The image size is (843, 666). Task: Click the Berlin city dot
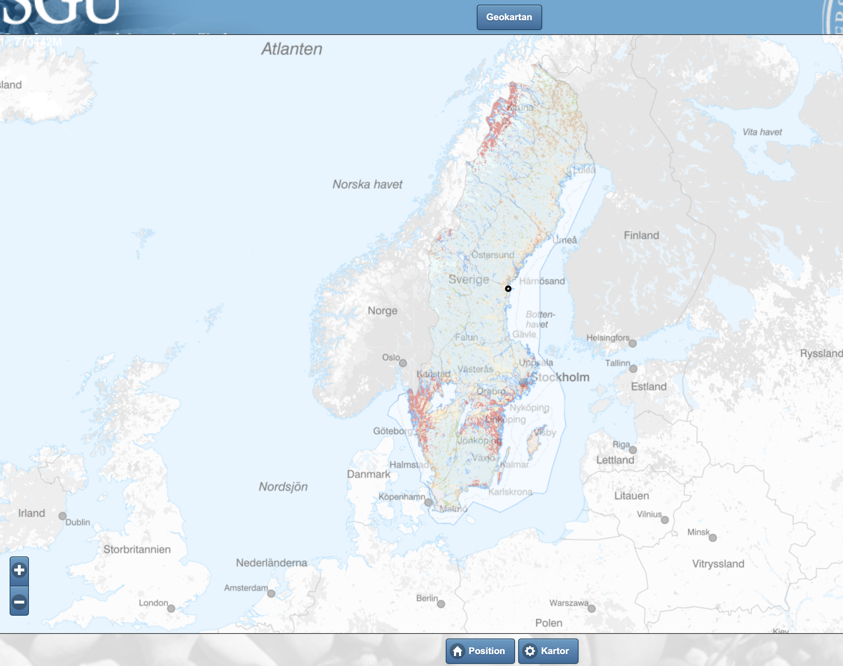(x=441, y=604)
